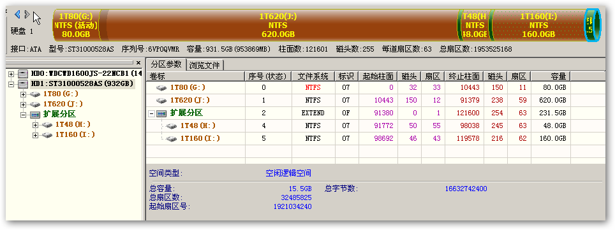The width and height of the screenshot is (615, 230).
Task: Click the HD1 hard disk icon in the tree
Action: click(23, 83)
